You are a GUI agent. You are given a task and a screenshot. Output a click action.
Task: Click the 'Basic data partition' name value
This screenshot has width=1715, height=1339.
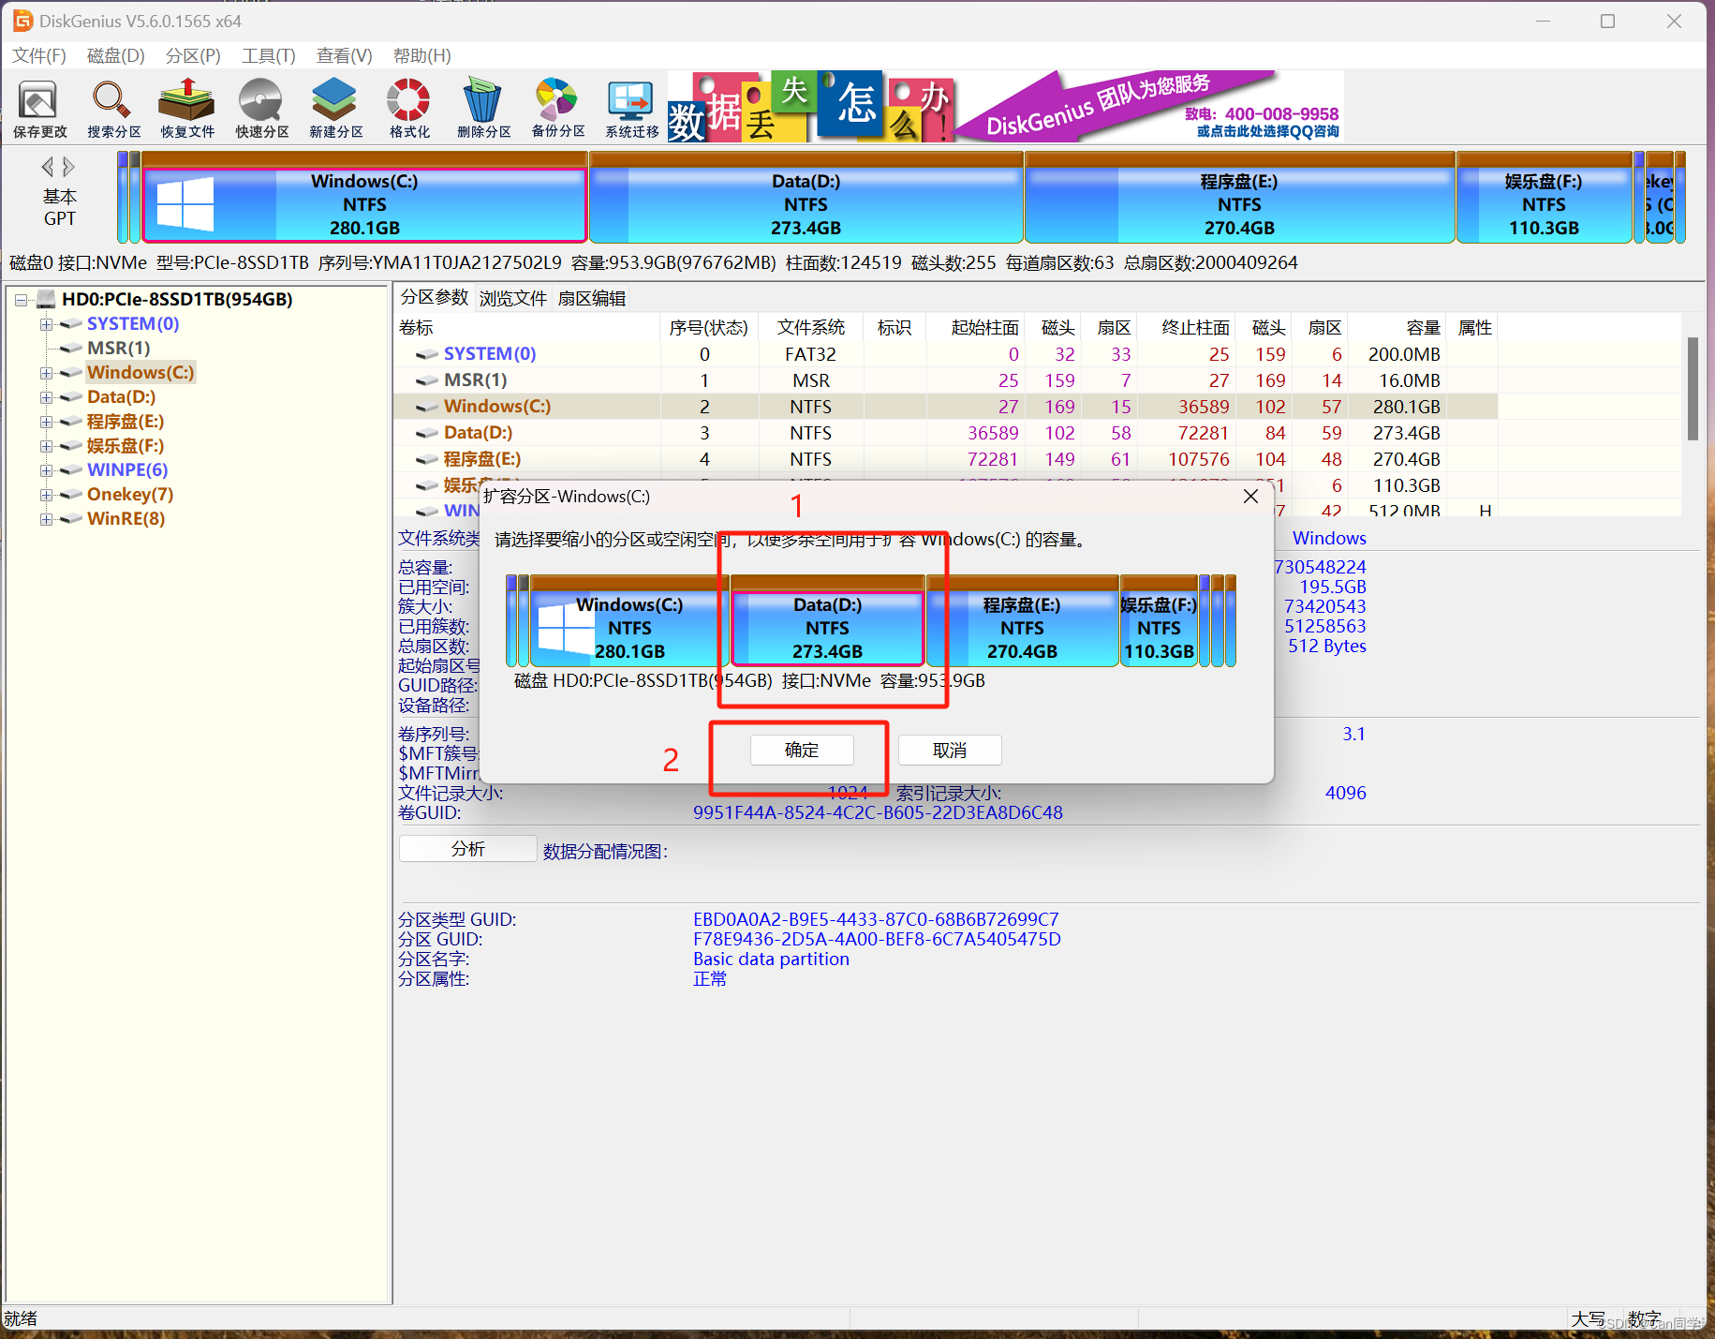(x=771, y=959)
